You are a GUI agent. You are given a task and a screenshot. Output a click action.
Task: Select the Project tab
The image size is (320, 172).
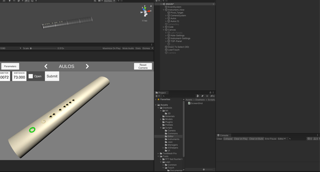point(160,92)
